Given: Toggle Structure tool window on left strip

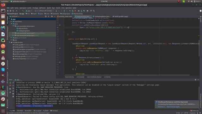Looking at the screenshot, I should (x=7, y=65).
